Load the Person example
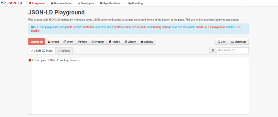 click(53, 42)
